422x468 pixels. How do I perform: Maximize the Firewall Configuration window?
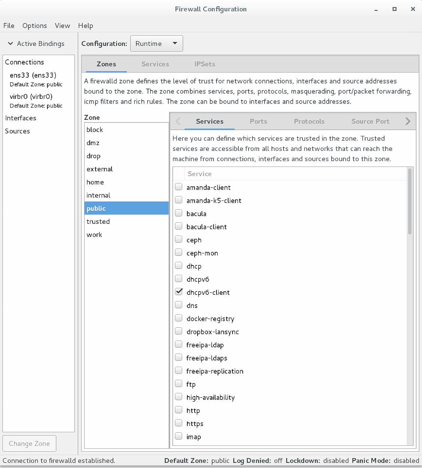[x=394, y=9]
